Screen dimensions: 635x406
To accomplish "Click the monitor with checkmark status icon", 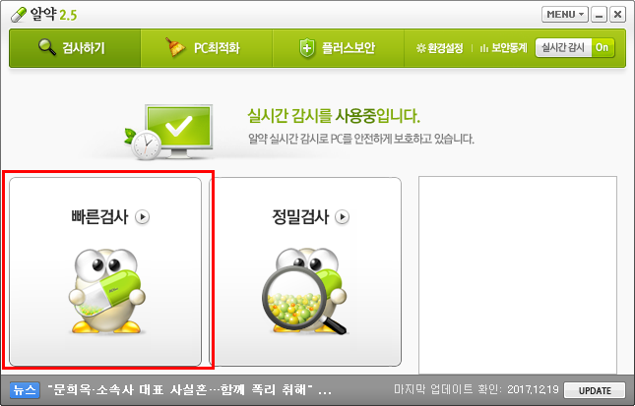I will click(170, 132).
